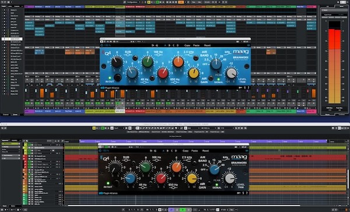Viewport: 350px width, 212px height.
Task: Click the red 650 Hz knob on black Maag EQ4
Action: [x=161, y=179]
